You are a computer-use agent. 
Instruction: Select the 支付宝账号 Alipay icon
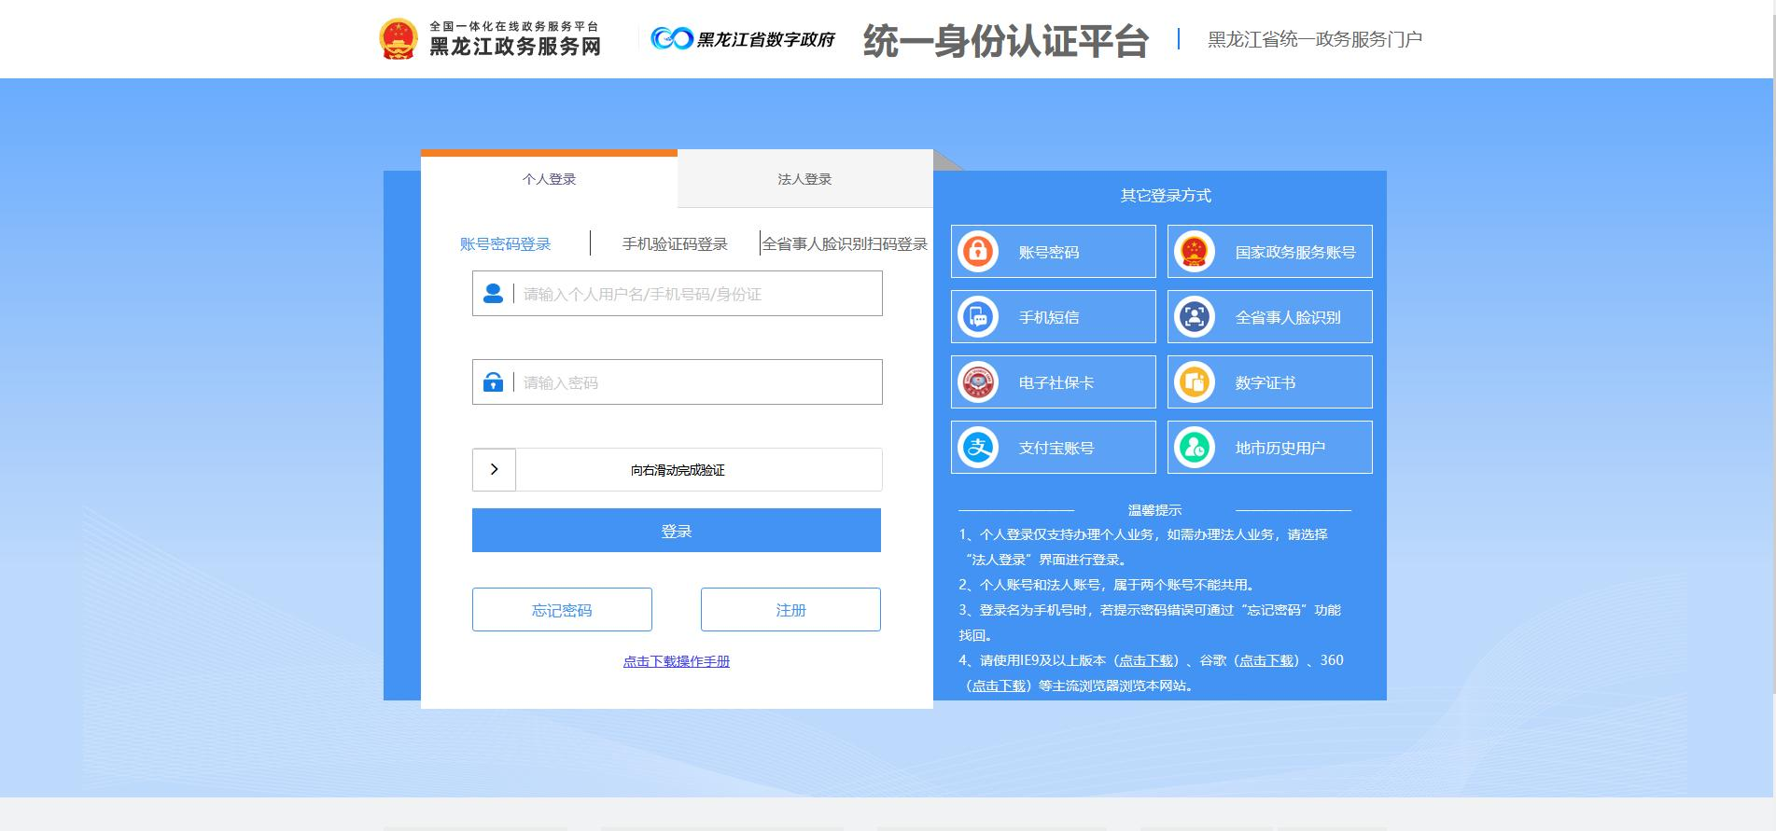[x=978, y=448]
